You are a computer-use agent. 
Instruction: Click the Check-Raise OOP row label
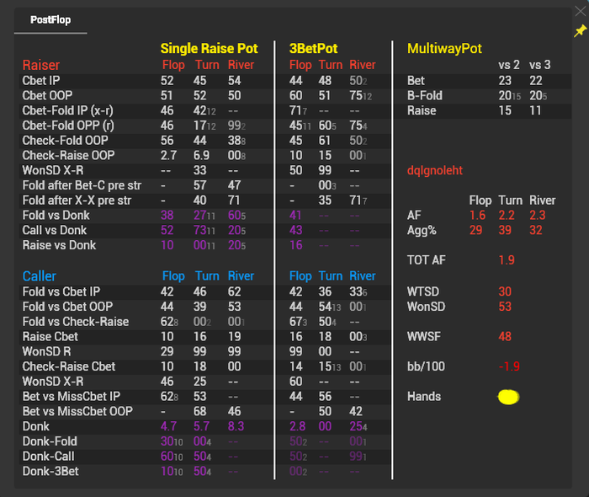pos(68,156)
